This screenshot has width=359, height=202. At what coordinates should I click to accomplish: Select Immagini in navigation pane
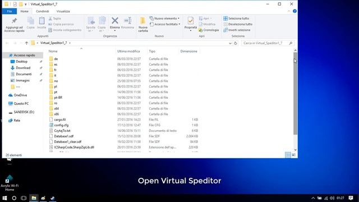[x=22, y=80]
